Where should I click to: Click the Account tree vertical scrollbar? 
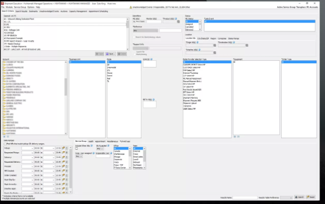click(66, 97)
